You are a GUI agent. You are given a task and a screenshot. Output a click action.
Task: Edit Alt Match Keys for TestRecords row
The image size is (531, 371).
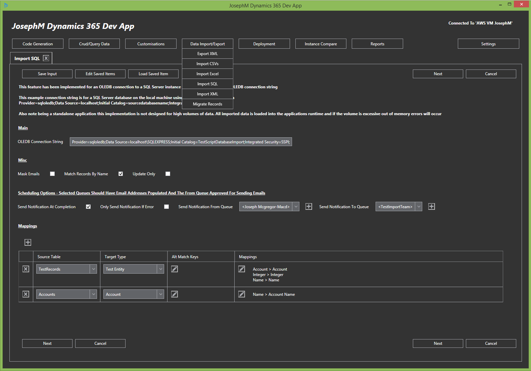pyautogui.click(x=175, y=269)
